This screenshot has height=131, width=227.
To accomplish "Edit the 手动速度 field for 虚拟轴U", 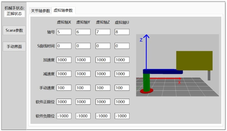I will click(x=122, y=88).
